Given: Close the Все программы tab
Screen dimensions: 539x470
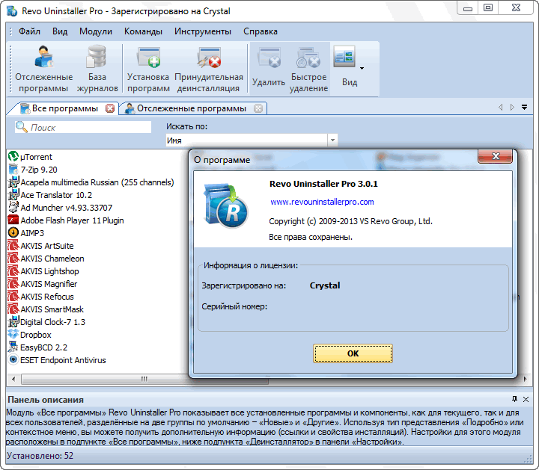Looking at the screenshot, I should coord(110,108).
